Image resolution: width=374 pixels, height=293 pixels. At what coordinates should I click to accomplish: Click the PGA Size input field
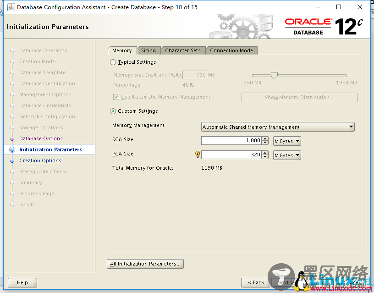pyautogui.click(x=231, y=155)
